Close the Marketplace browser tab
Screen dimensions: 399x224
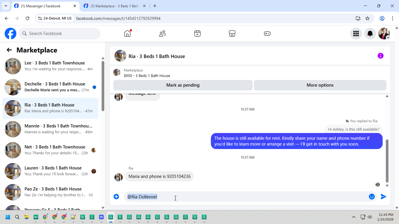pos(144,6)
